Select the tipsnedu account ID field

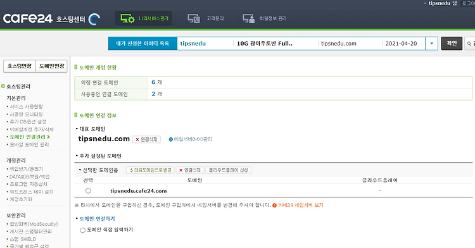(193, 44)
